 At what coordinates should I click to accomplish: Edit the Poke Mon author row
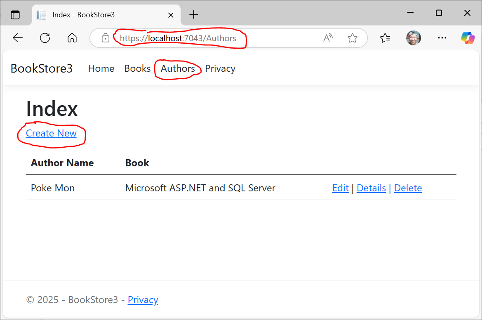pyautogui.click(x=340, y=188)
